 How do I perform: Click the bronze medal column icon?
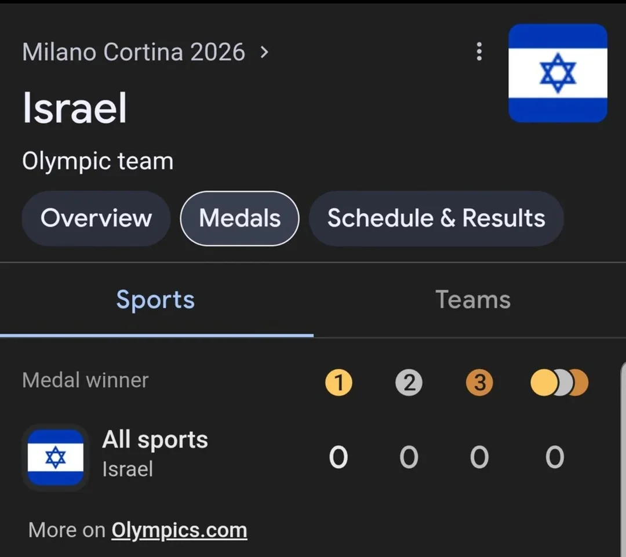tap(479, 383)
